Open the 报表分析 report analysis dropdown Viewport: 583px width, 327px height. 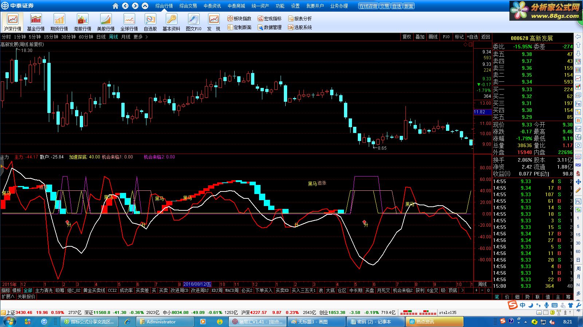click(300, 19)
